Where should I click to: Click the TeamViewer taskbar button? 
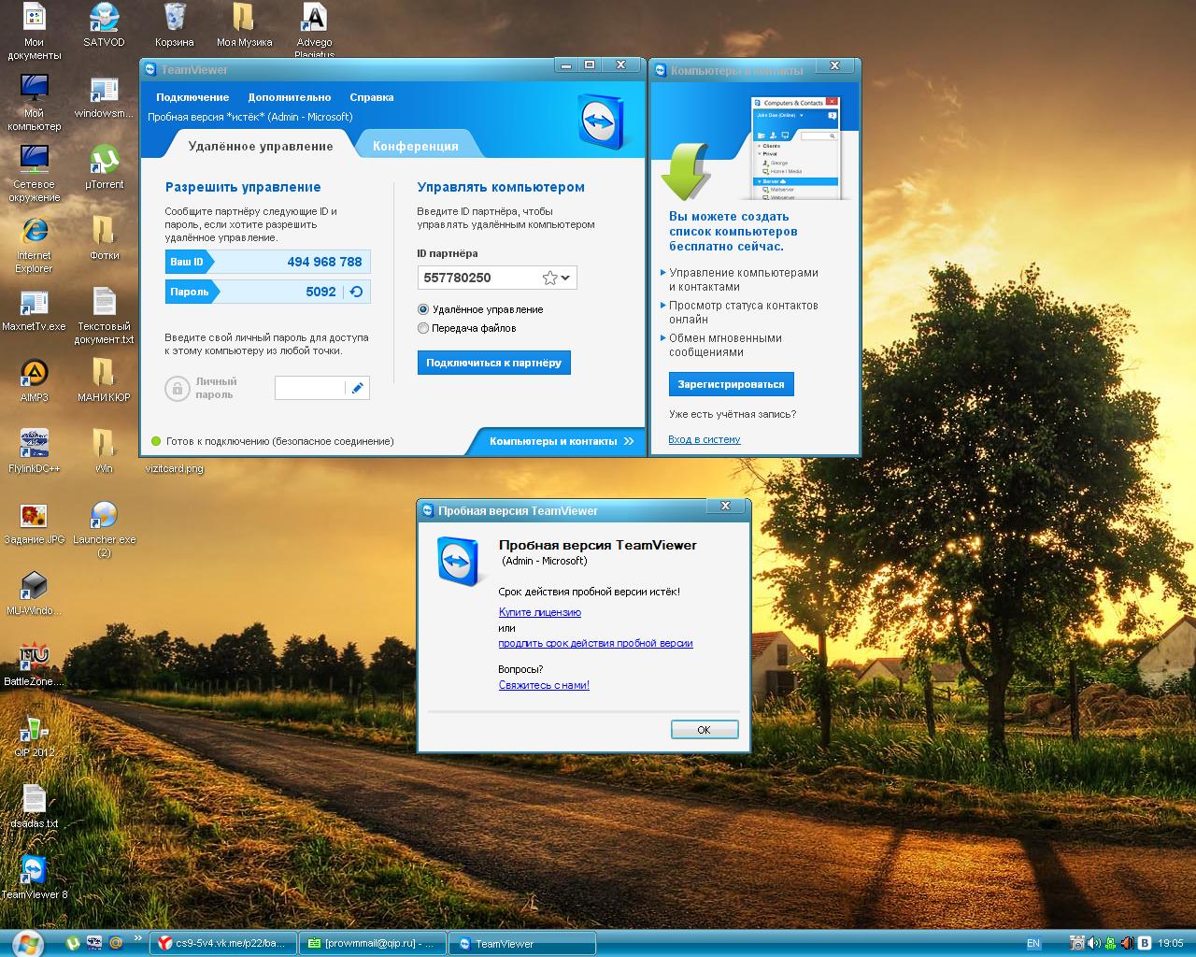click(x=522, y=944)
